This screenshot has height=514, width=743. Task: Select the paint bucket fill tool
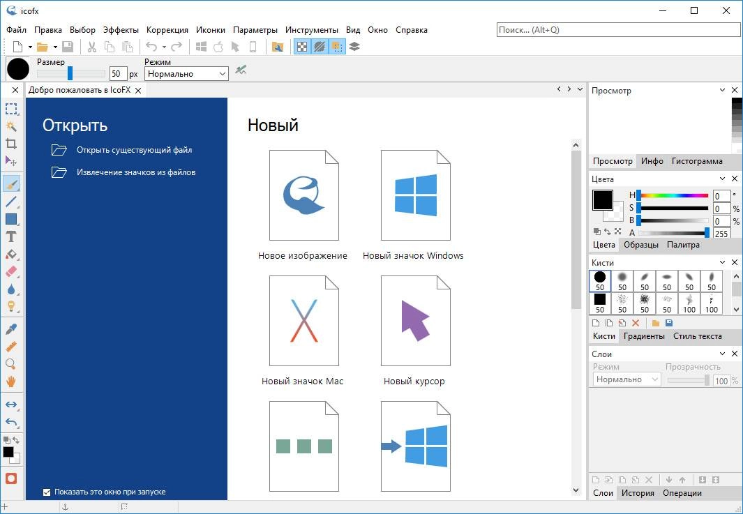pyautogui.click(x=11, y=254)
